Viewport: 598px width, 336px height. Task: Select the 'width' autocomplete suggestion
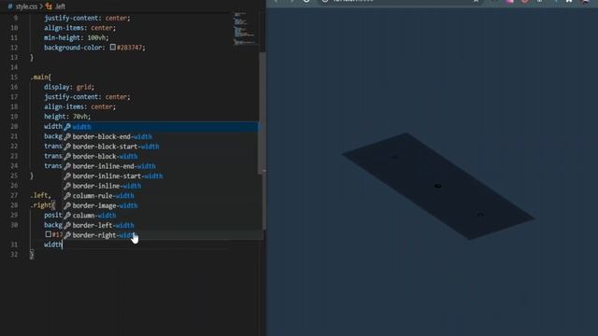click(161, 127)
